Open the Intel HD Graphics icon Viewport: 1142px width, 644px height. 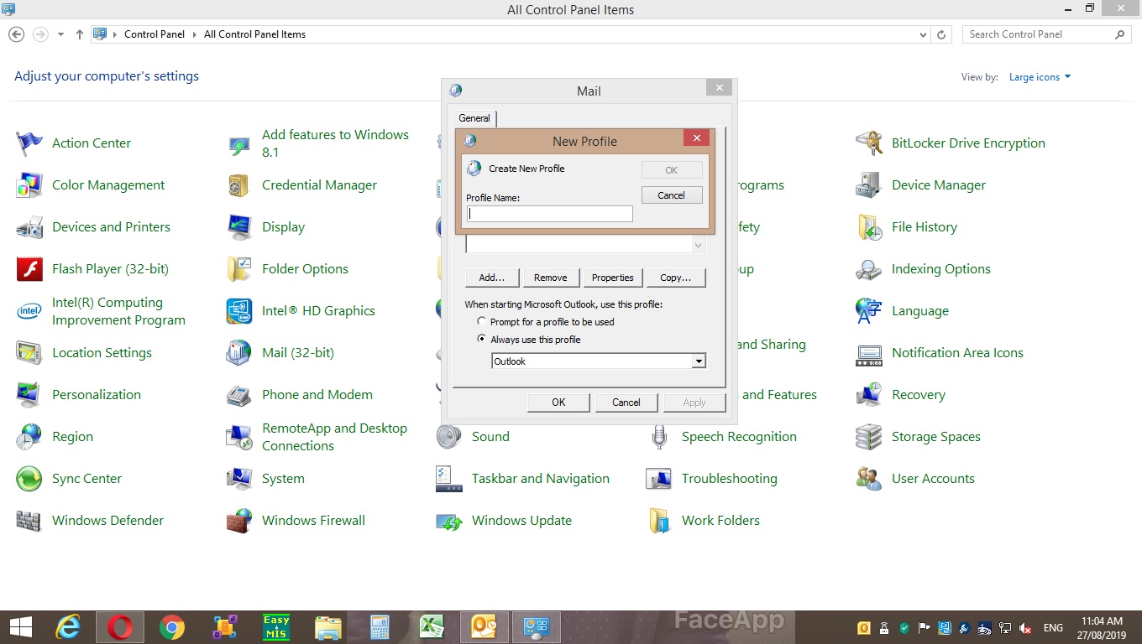click(x=239, y=311)
